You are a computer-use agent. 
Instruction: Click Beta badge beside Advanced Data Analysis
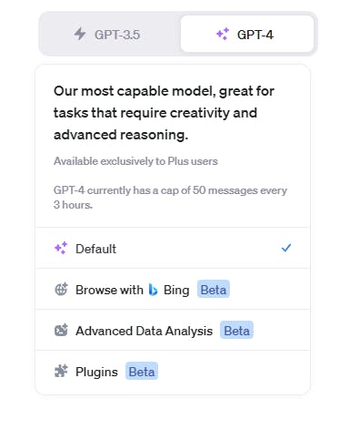click(236, 330)
